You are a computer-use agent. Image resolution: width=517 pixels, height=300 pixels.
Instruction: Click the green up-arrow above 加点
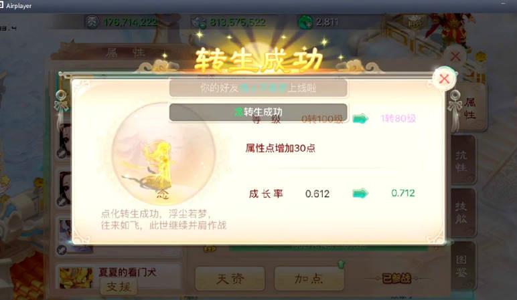click(x=341, y=263)
